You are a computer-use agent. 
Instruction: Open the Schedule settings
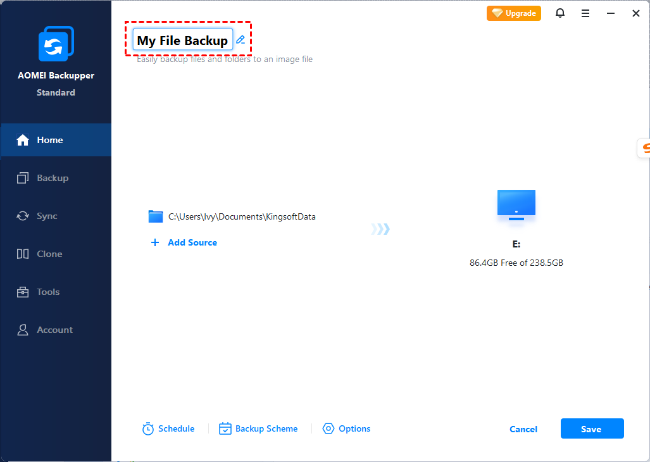click(168, 429)
